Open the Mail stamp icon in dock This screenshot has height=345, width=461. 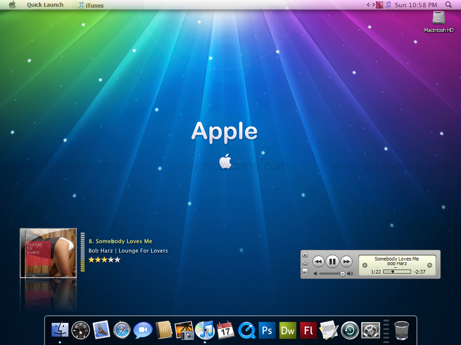pyautogui.click(x=101, y=330)
